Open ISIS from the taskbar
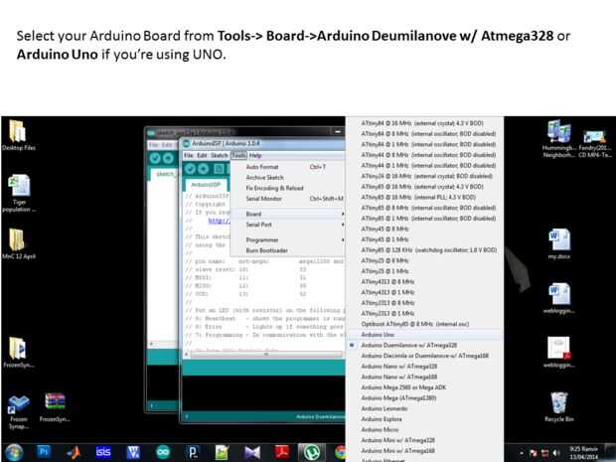 tap(103, 453)
